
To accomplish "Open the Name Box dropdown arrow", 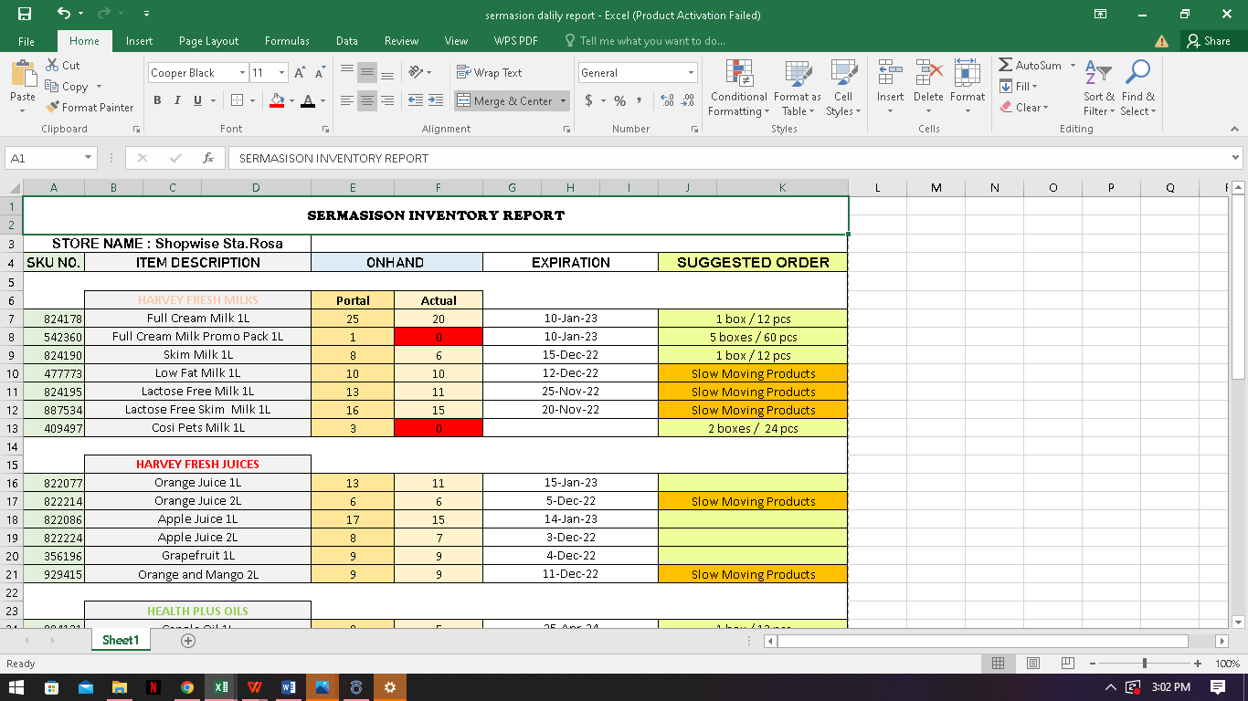I will pos(88,158).
